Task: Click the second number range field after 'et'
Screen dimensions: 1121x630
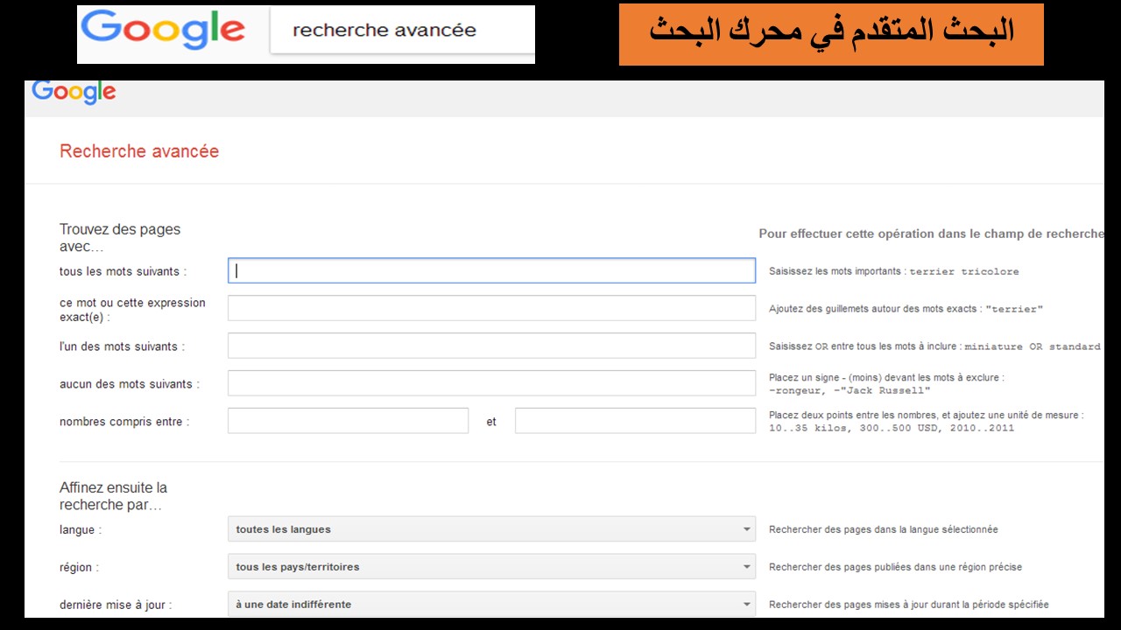Action: (x=635, y=421)
